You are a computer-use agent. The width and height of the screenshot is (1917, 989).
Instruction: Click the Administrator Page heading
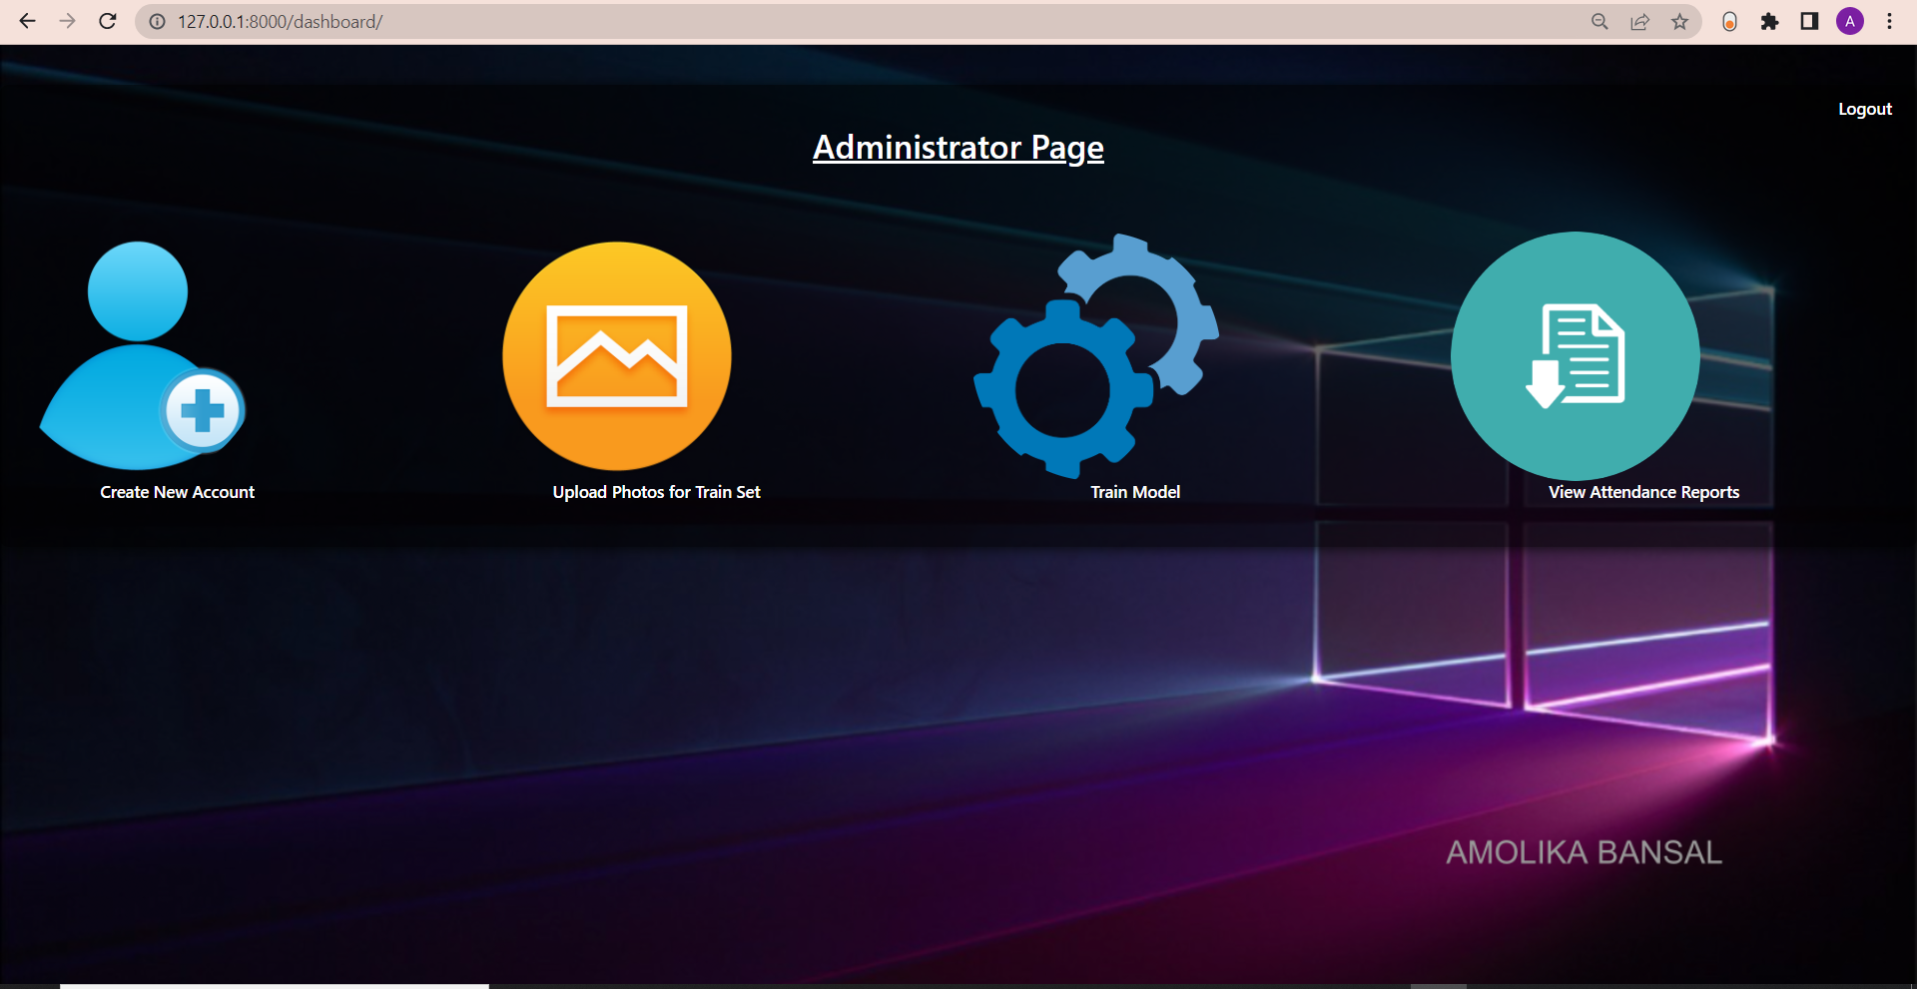[958, 147]
